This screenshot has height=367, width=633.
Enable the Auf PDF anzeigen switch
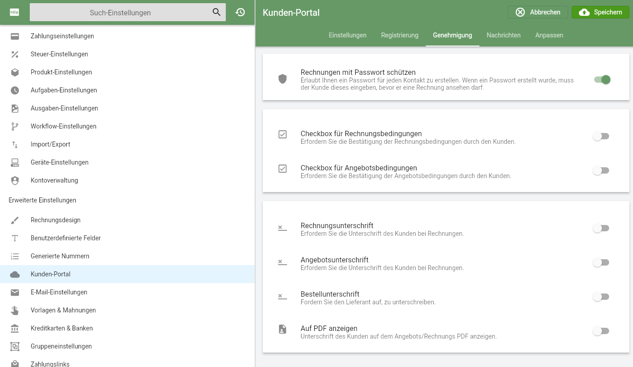click(601, 331)
